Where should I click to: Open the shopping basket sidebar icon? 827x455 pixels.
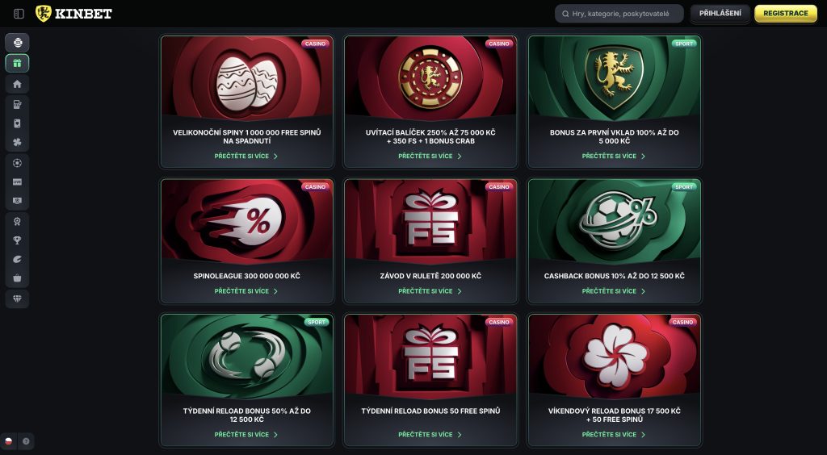[17, 278]
